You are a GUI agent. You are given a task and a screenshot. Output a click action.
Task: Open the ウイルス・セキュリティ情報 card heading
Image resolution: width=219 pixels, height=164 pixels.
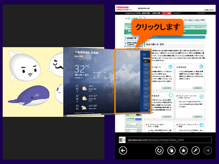(187, 126)
